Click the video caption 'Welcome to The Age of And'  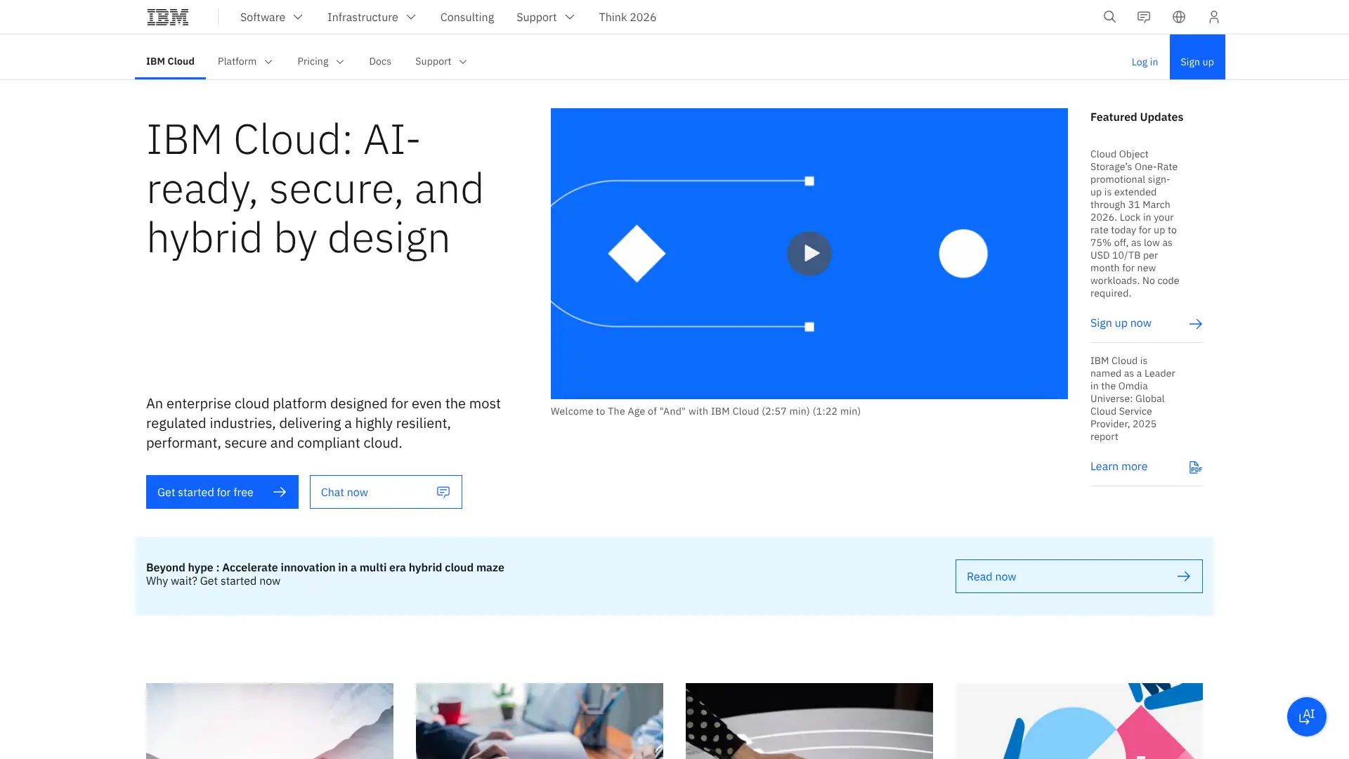705,411
